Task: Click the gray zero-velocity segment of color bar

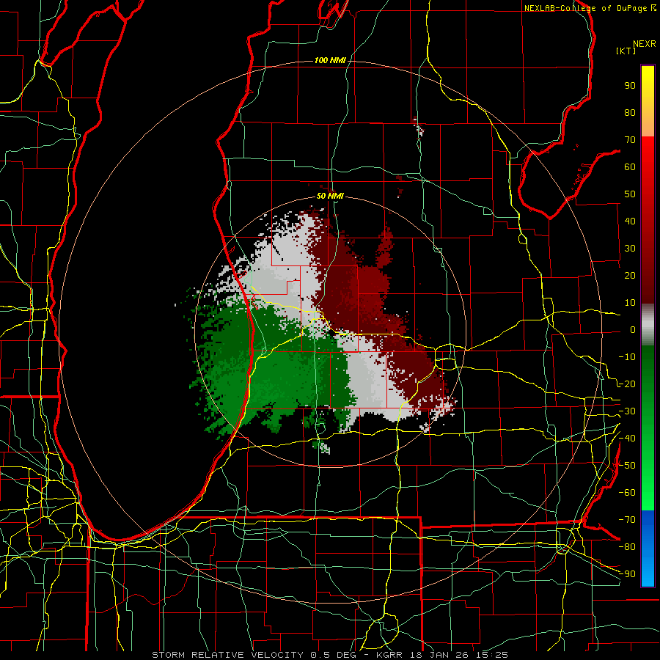Action: pyautogui.click(x=648, y=325)
